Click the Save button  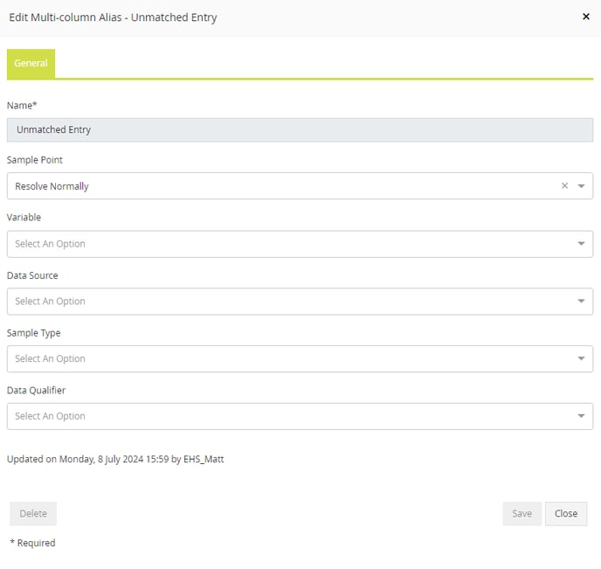[x=522, y=514]
